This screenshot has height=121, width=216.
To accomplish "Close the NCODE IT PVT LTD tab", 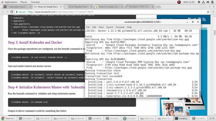I will coord(153,7).
